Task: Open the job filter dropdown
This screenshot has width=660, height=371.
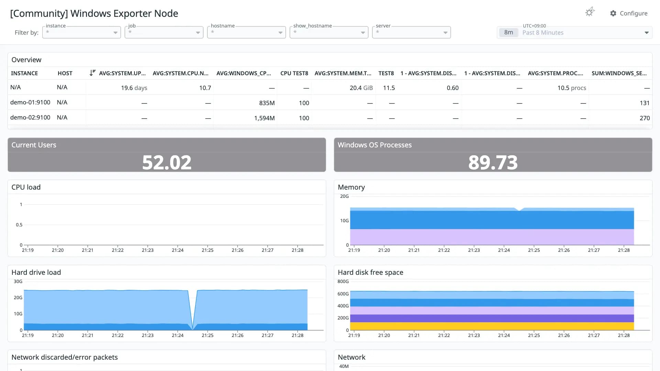Action: coord(164,32)
